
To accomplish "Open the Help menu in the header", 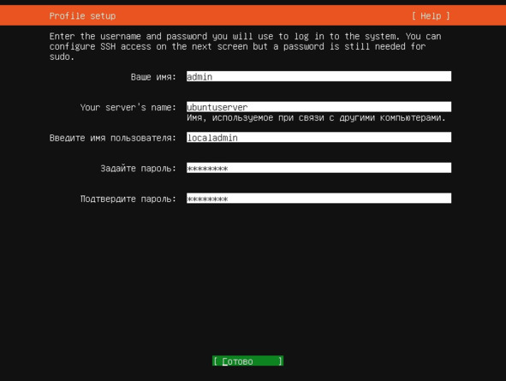I will (431, 15).
